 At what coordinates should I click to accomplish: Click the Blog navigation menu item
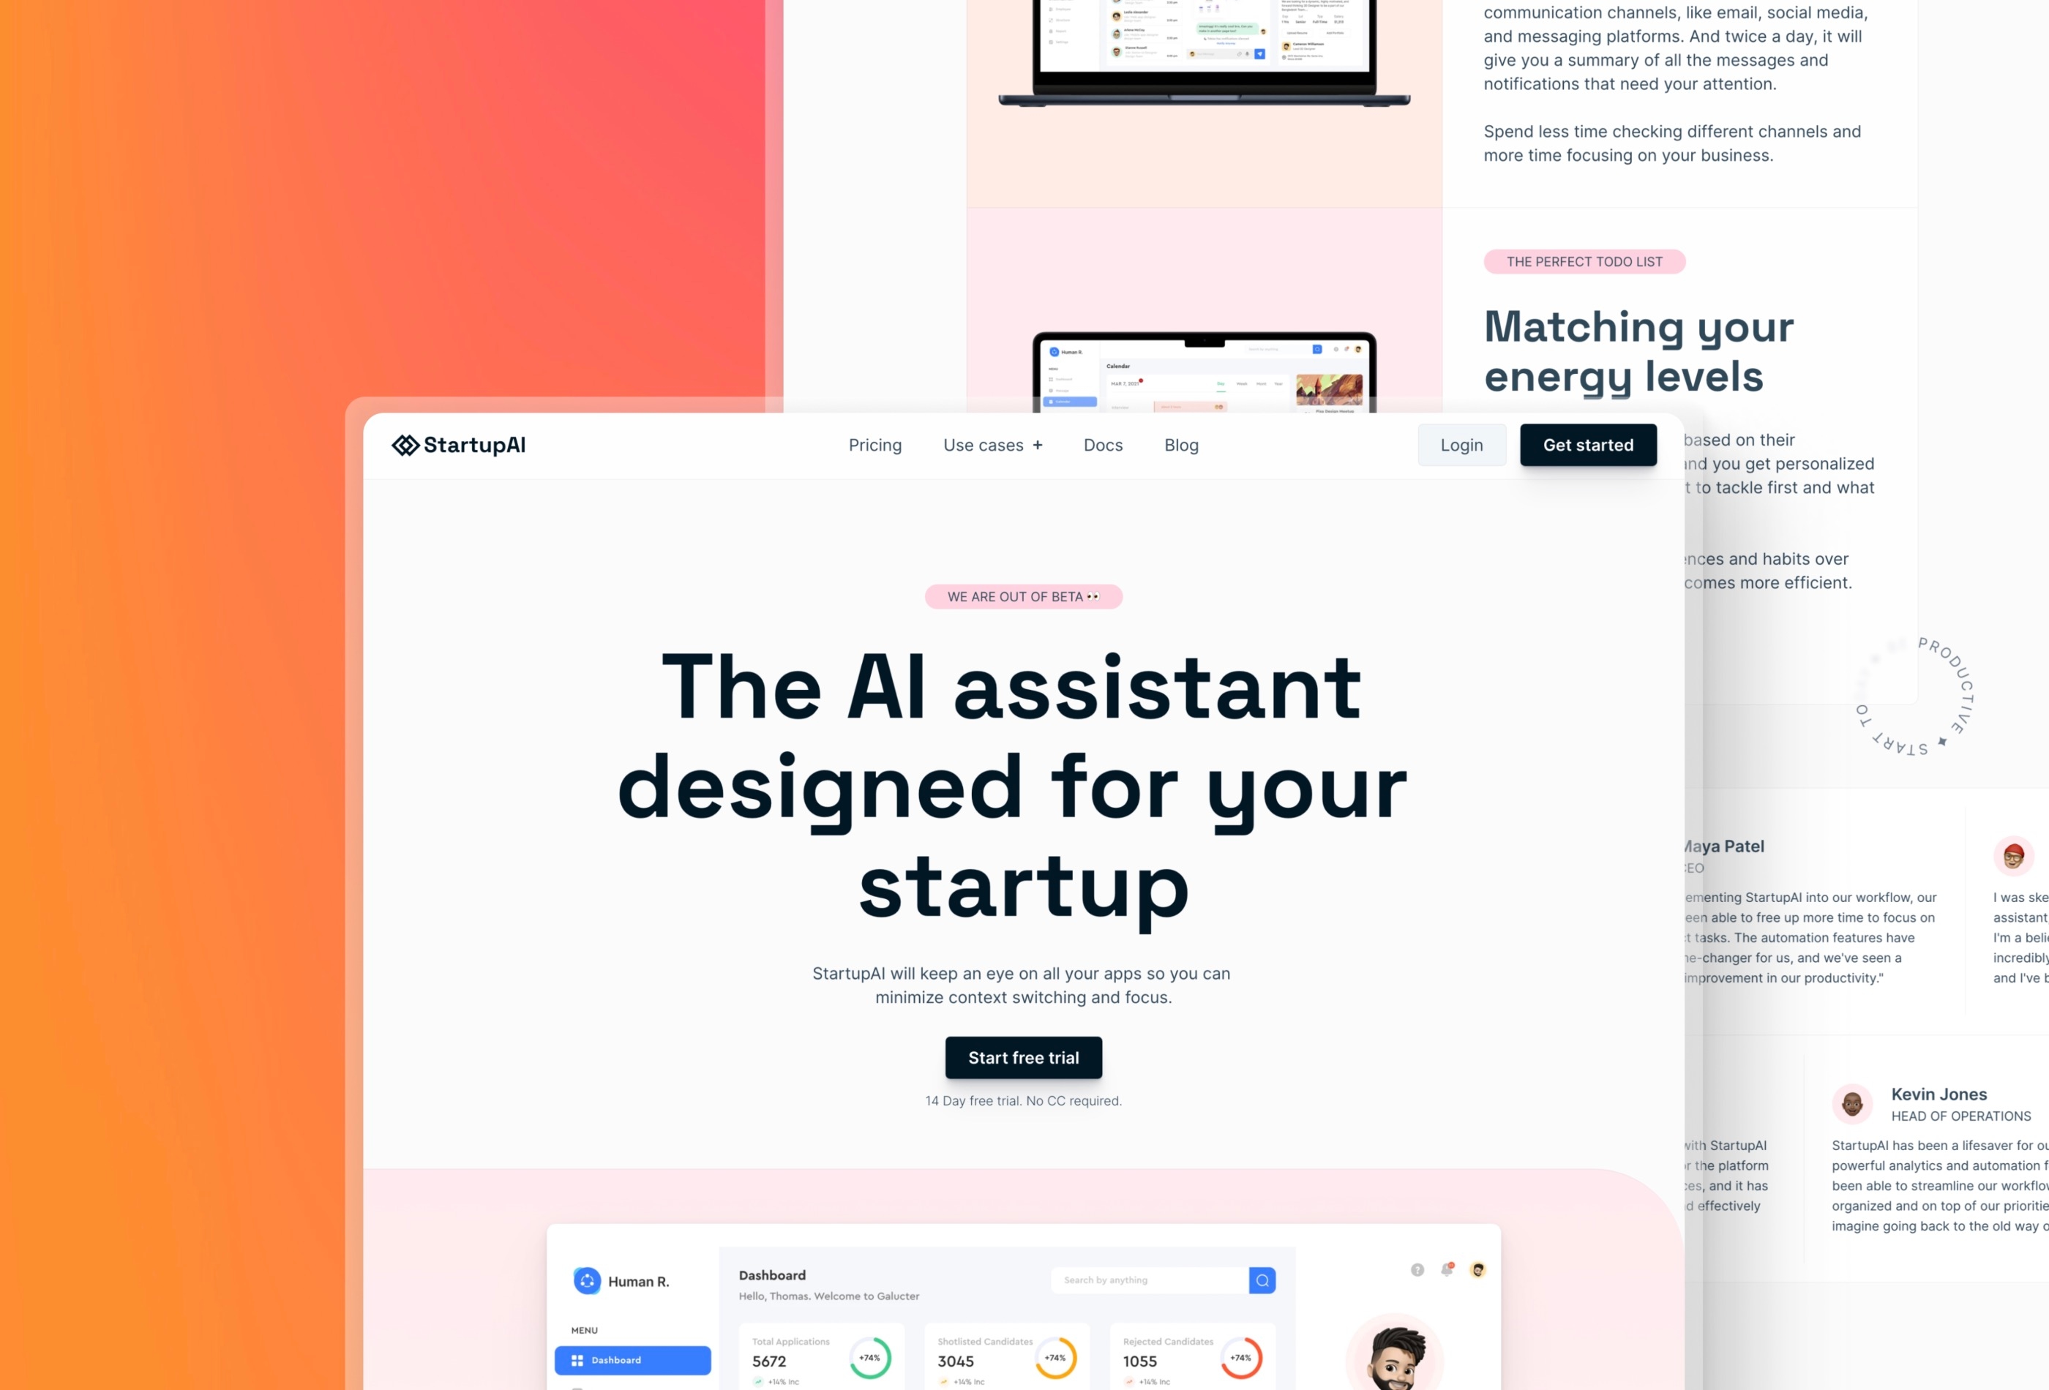click(x=1180, y=446)
